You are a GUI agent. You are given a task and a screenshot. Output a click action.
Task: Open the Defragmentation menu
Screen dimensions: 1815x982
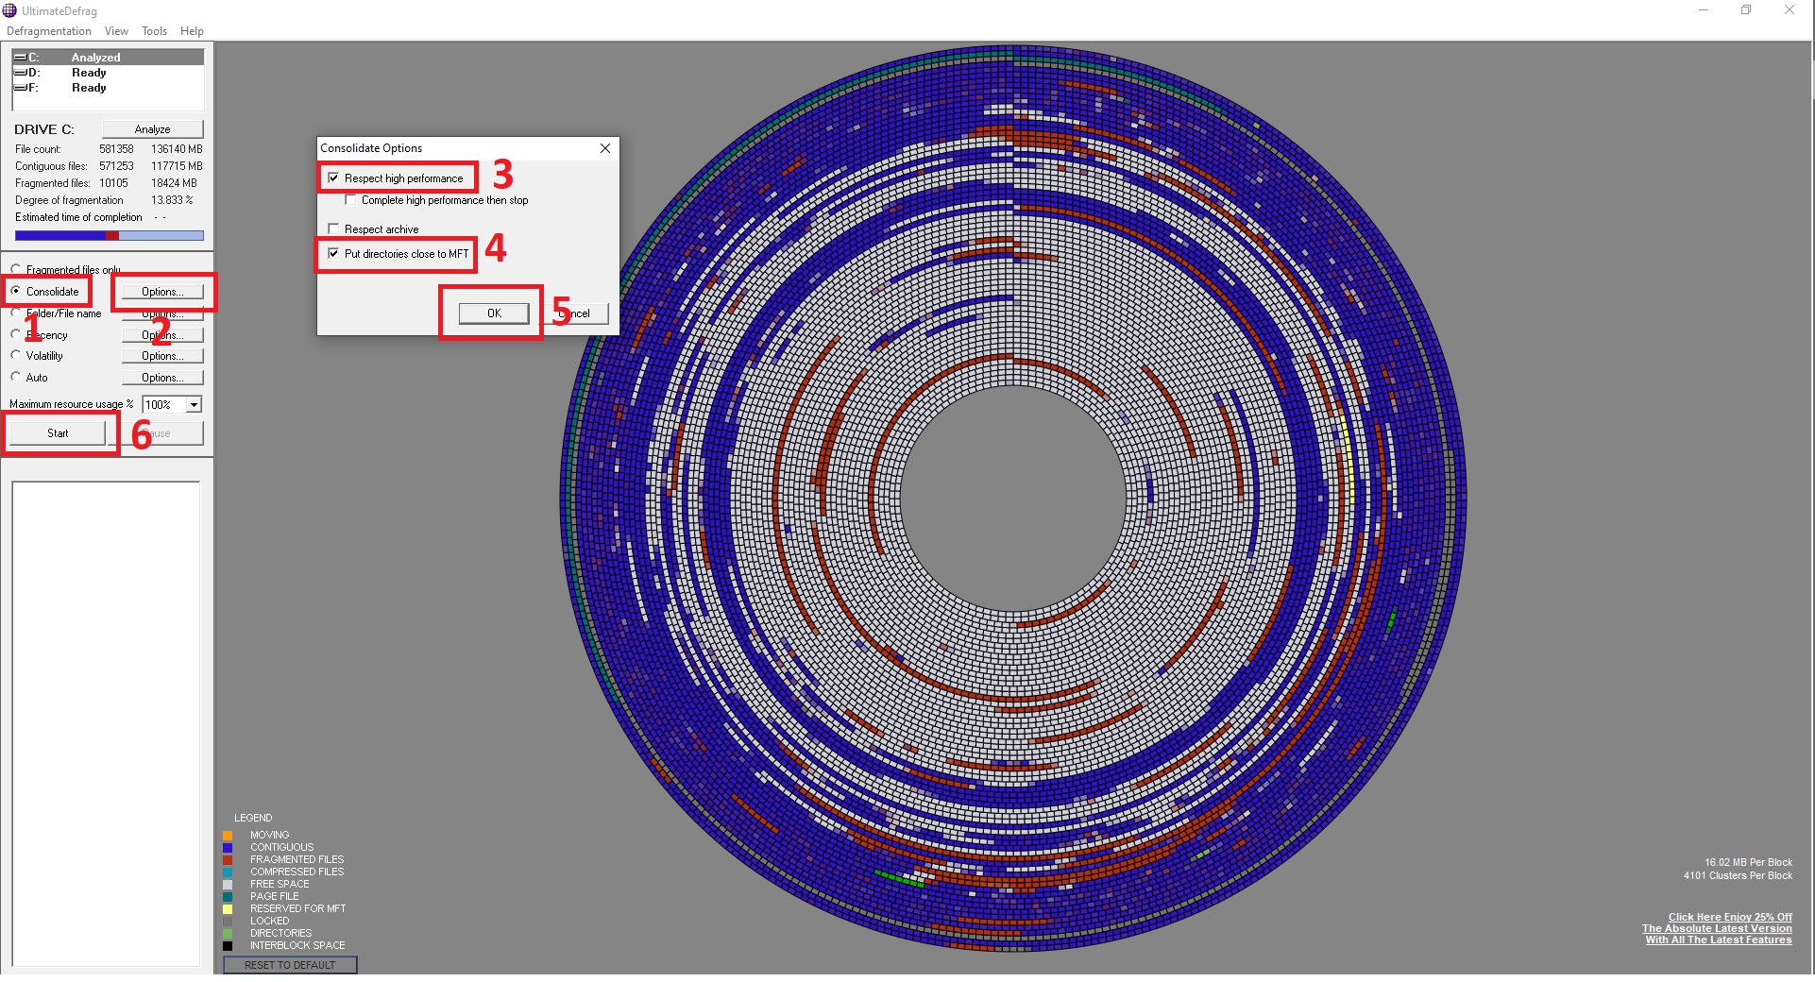(49, 31)
